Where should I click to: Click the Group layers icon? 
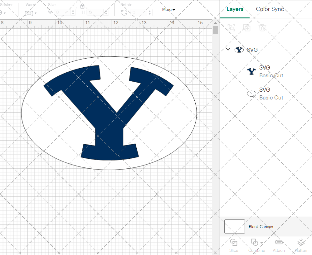tap(231, 28)
